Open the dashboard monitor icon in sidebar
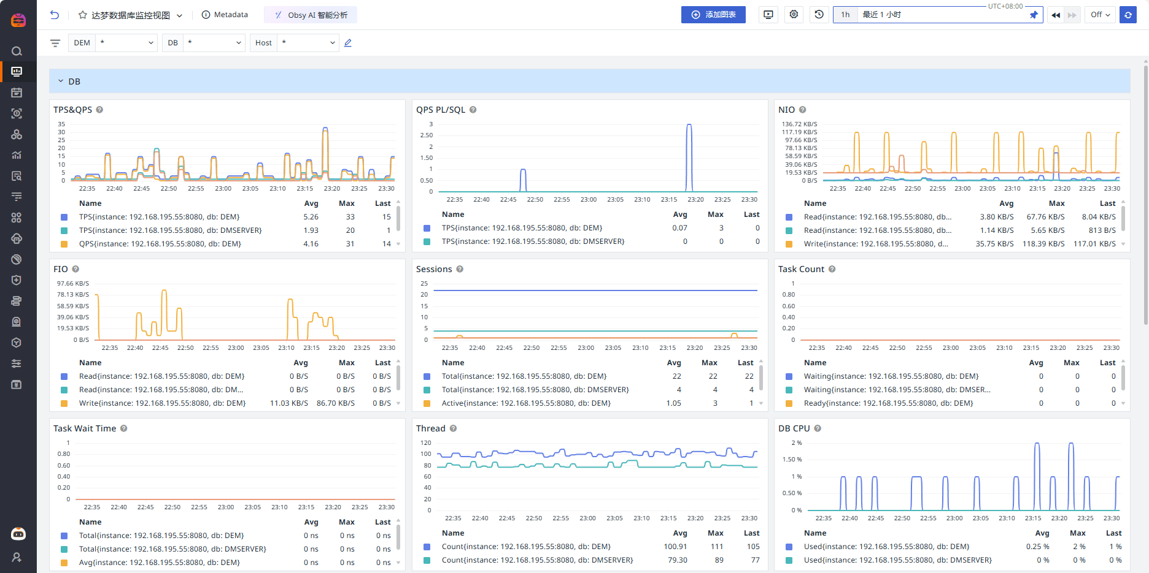Screen dimensions: 1149x573 click(17, 72)
